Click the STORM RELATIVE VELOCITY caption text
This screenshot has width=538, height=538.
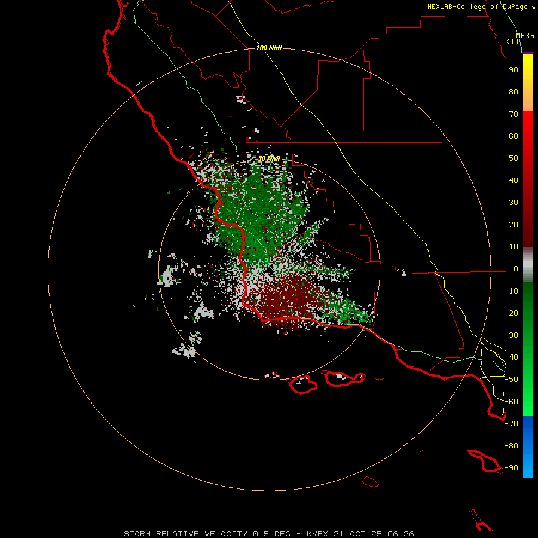point(185,534)
